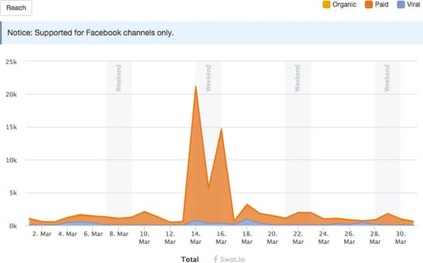Click the 24. Mar axis label
The height and width of the screenshot is (263, 423).
click(x=324, y=238)
